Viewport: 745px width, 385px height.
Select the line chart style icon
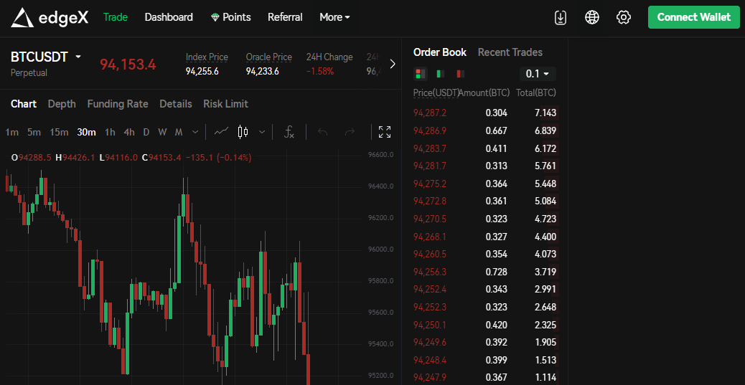221,131
